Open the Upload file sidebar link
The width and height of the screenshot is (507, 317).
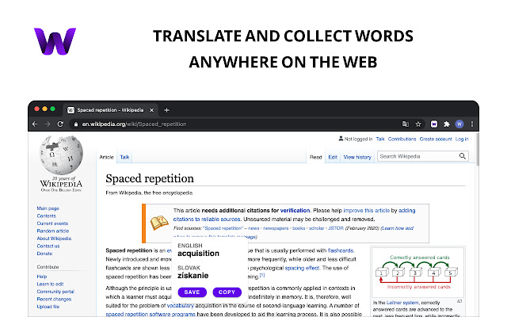pyautogui.click(x=48, y=307)
